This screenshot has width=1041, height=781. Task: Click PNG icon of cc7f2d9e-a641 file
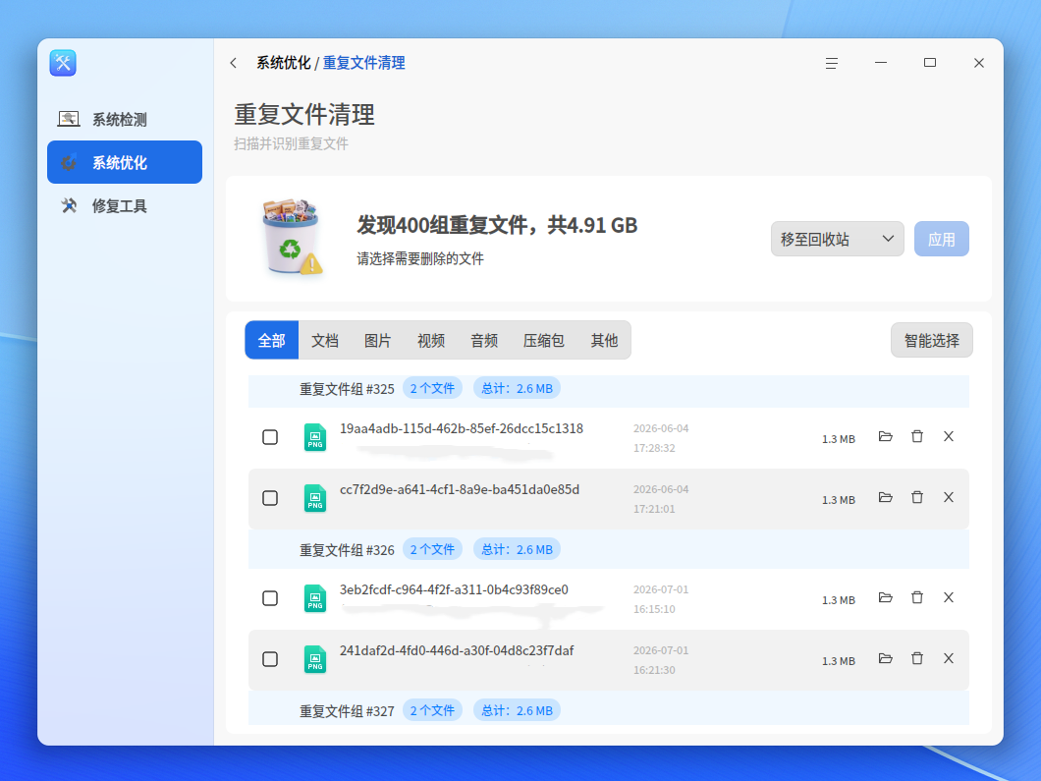pyautogui.click(x=315, y=498)
